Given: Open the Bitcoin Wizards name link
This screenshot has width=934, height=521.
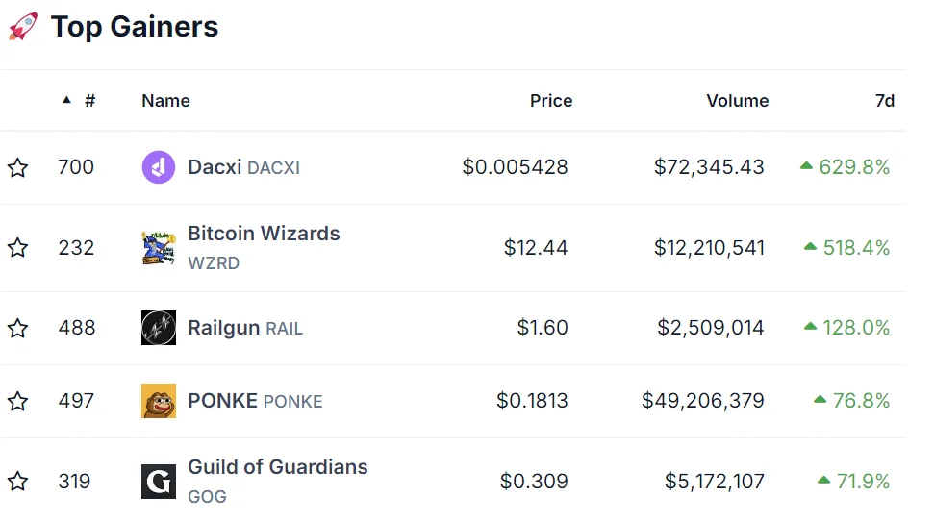Looking at the screenshot, I should 264,234.
